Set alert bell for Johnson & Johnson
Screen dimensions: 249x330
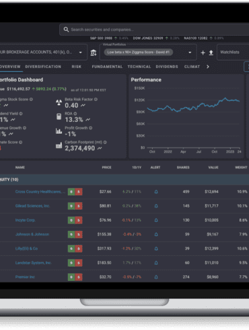156,234
